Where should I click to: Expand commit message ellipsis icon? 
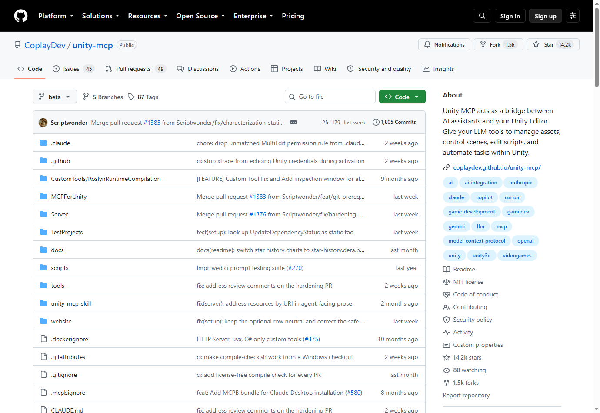[293, 122]
